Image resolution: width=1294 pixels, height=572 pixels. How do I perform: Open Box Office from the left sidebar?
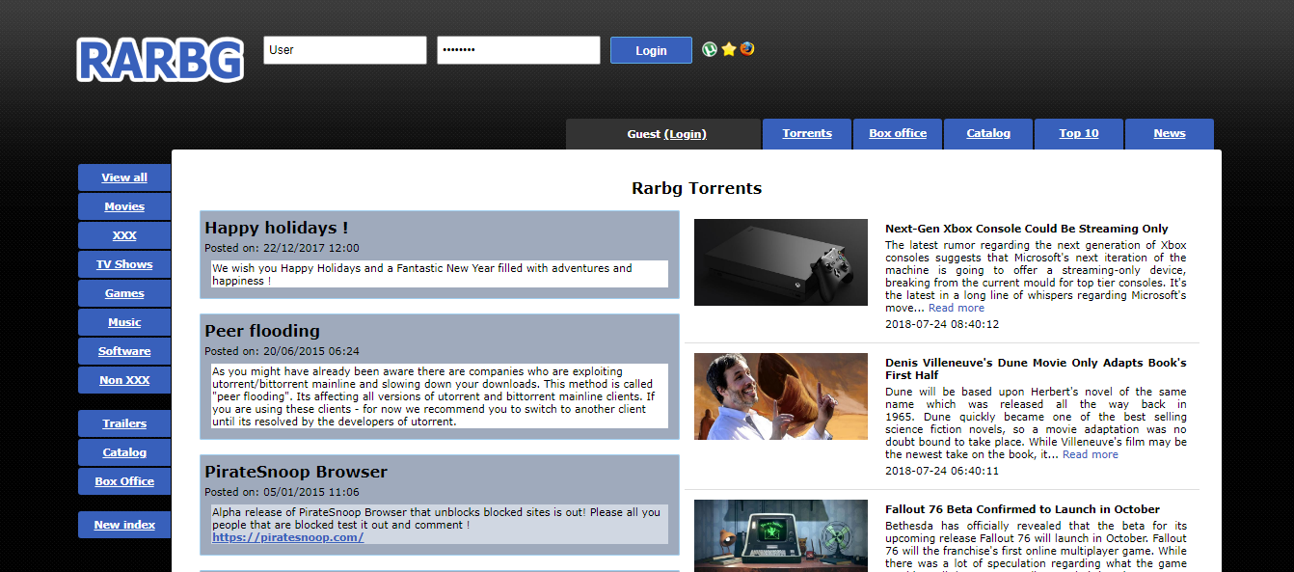pyautogui.click(x=124, y=481)
